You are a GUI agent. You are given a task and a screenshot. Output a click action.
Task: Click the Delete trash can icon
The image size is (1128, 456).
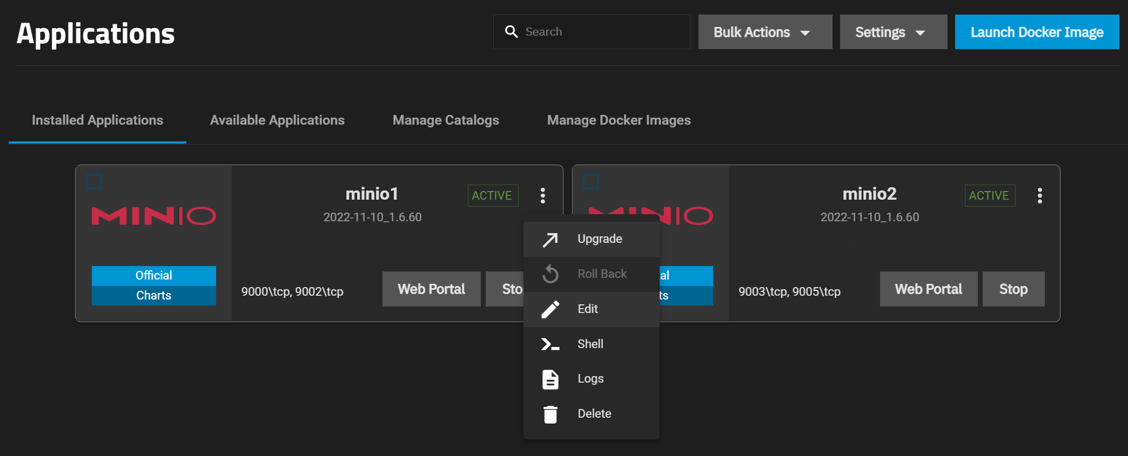pyautogui.click(x=550, y=414)
